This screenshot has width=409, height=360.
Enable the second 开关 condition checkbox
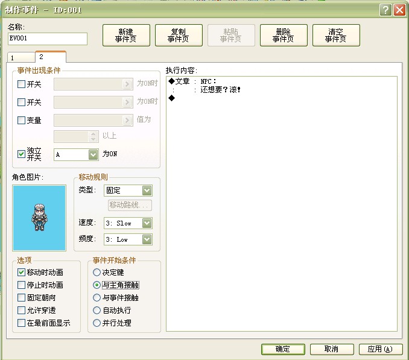pyautogui.click(x=21, y=102)
